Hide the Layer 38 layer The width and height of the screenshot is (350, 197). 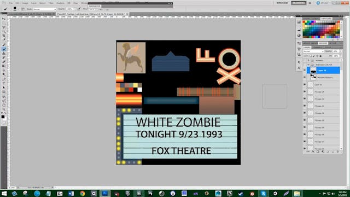[305, 71]
